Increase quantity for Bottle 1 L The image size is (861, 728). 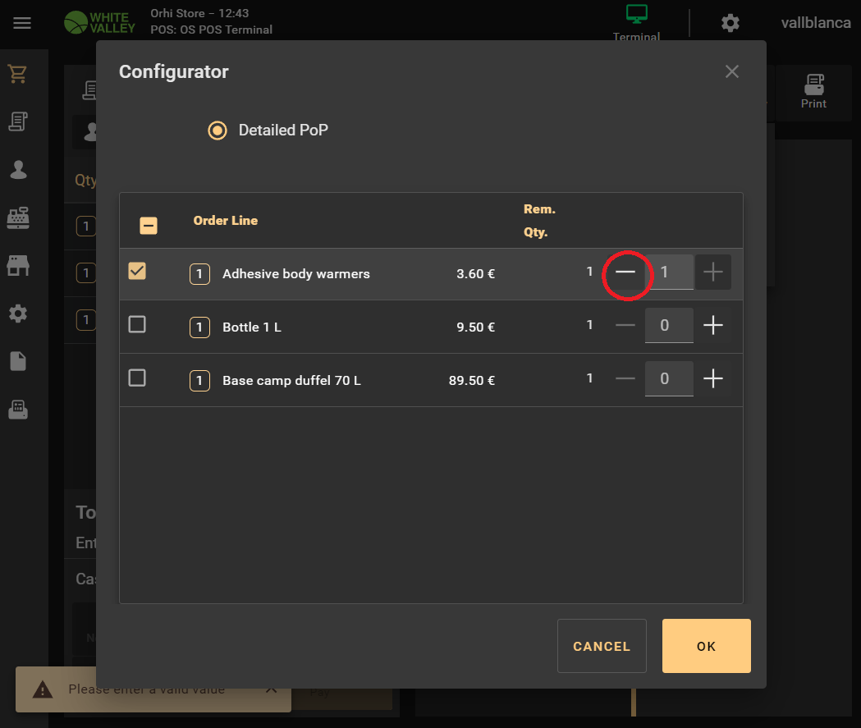click(713, 325)
